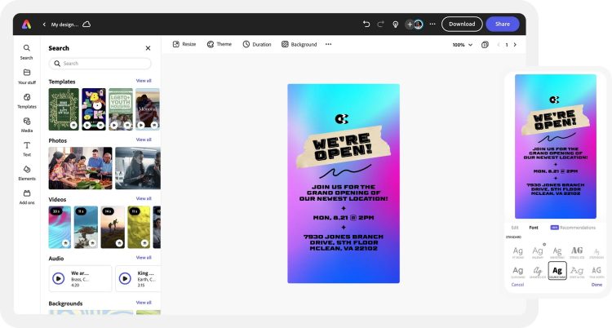Select the Text tool in the sidebar

point(27,149)
